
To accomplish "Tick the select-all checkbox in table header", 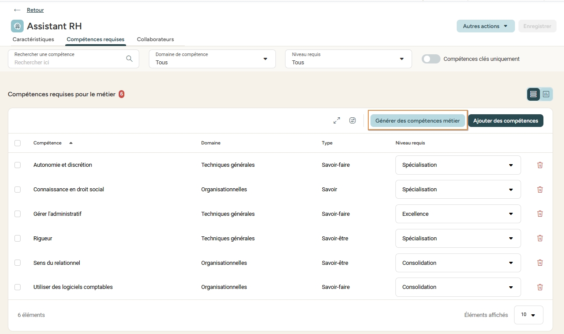I will [x=18, y=143].
